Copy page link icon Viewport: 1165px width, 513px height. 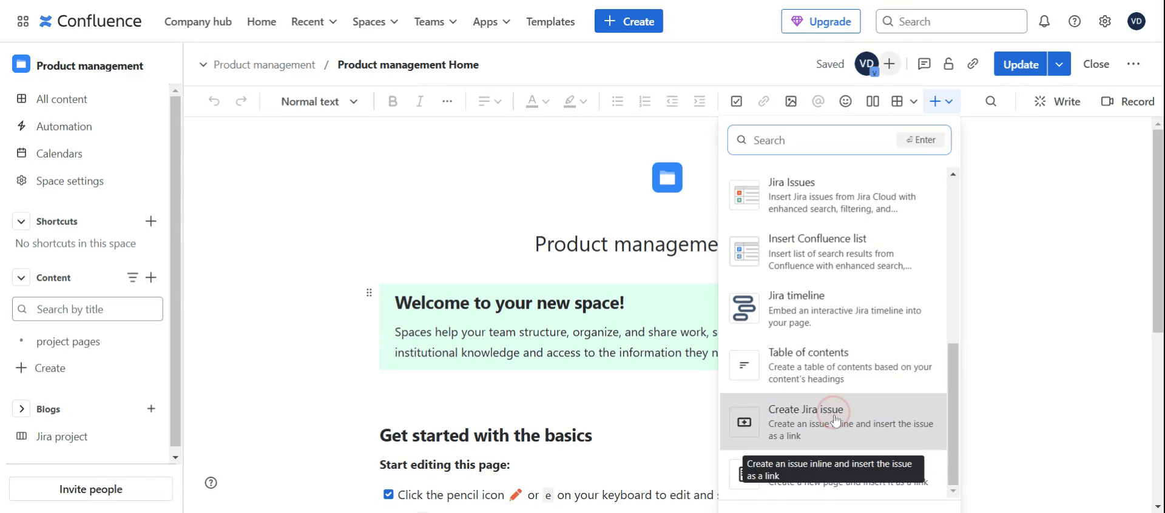point(973,64)
